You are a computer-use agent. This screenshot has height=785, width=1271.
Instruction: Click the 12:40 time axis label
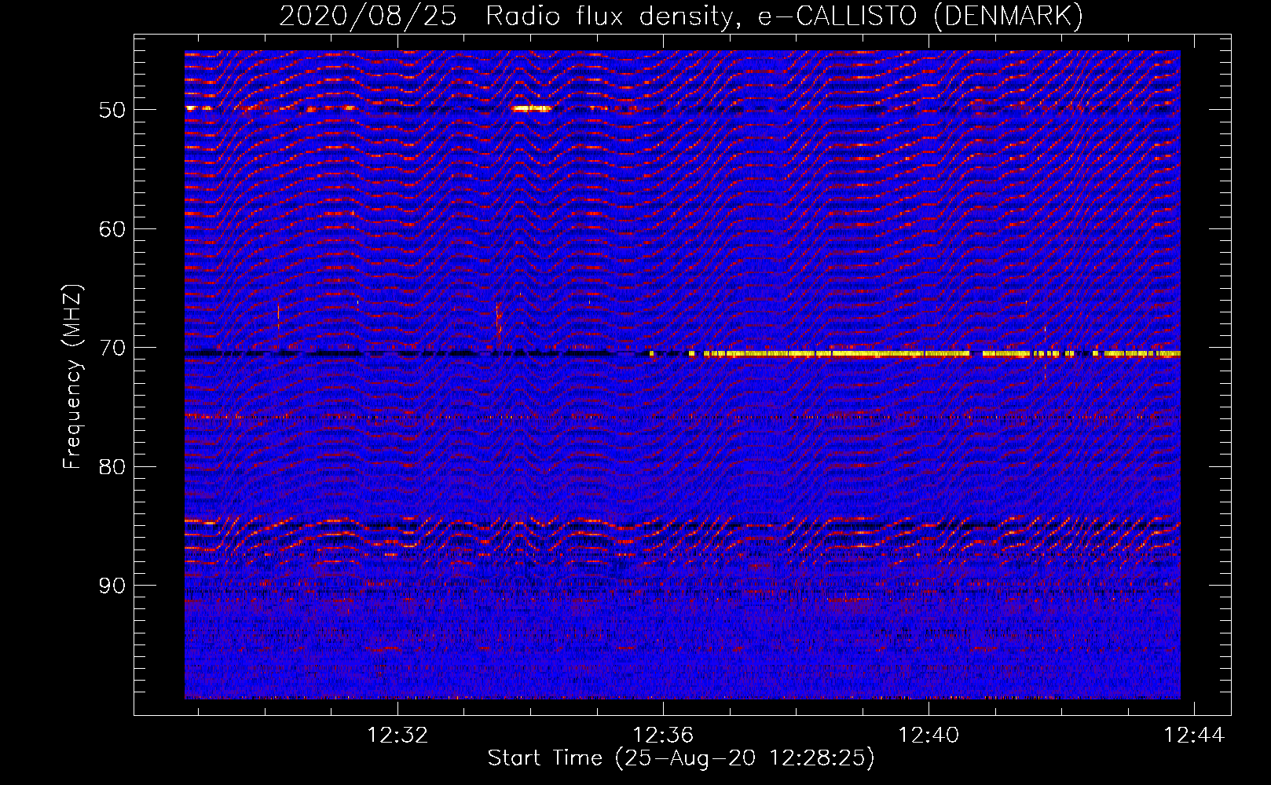[x=929, y=736]
